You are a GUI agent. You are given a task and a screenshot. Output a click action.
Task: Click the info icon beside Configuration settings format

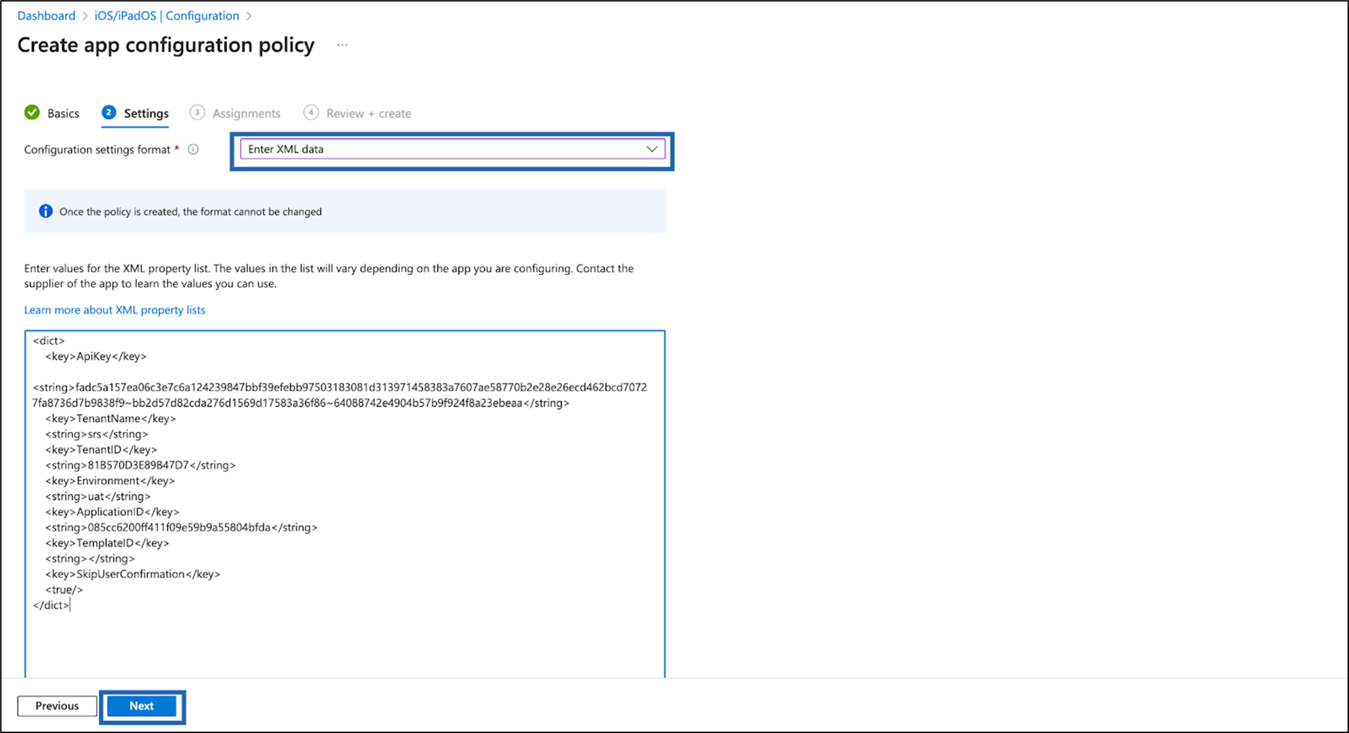click(193, 149)
